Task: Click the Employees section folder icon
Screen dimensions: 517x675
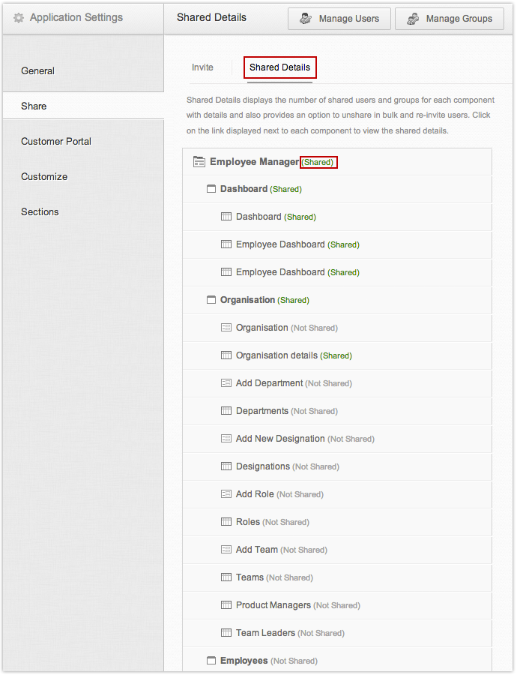Action: pyautogui.click(x=211, y=661)
